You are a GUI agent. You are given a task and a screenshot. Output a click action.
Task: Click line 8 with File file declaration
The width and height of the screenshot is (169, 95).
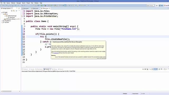coord(57,29)
